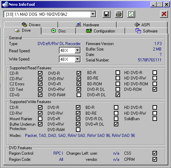The height and width of the screenshot is (168, 171).
Task: Toggle CD-RW read feature checkbox
Action: pyautogui.click(x=40, y=79)
